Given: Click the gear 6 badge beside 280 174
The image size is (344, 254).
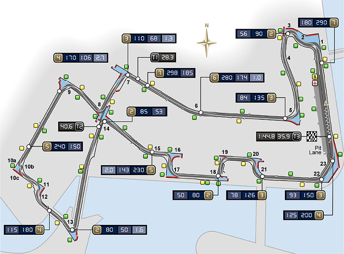Looking at the screenshot, I should (214, 77).
